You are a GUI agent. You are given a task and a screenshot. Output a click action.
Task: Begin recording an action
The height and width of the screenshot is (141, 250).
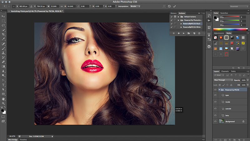[x=179, y=33]
